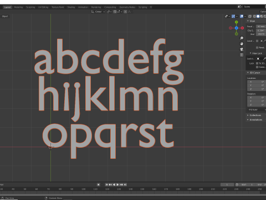Screen dimensions: 266x200
Task: Enable Lock To 3D Cursor checkbox
Action: [257, 63]
